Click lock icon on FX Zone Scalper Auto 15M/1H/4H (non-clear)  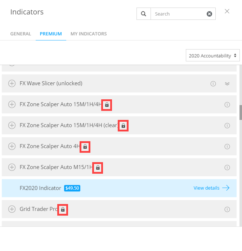pyautogui.click(x=107, y=105)
